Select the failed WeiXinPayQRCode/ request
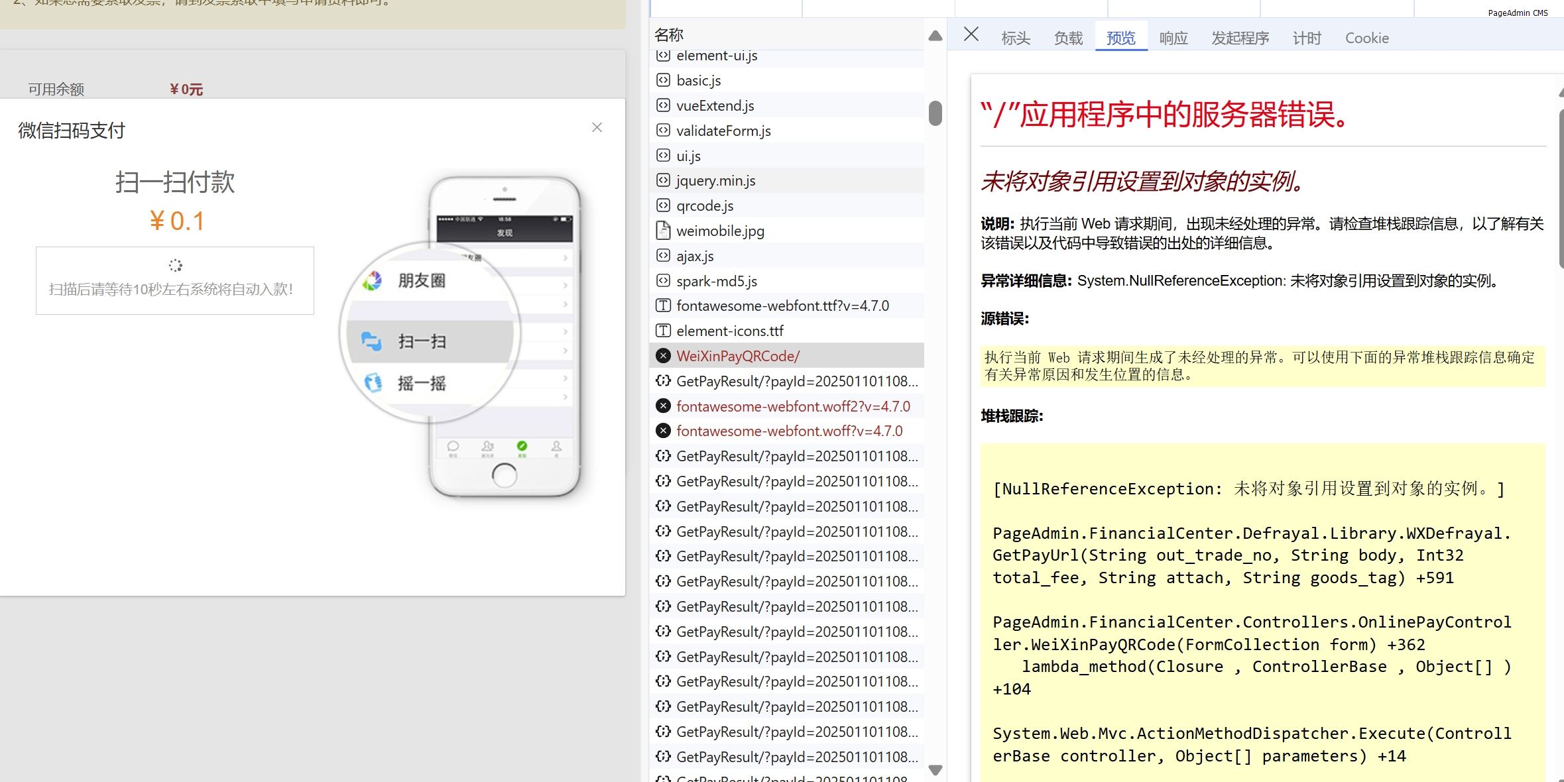Image resolution: width=1564 pixels, height=782 pixels. pos(787,356)
